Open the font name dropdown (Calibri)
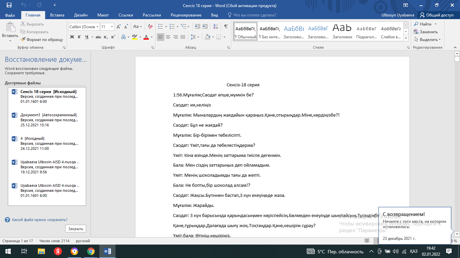This screenshot has width=460, height=258. (98, 27)
